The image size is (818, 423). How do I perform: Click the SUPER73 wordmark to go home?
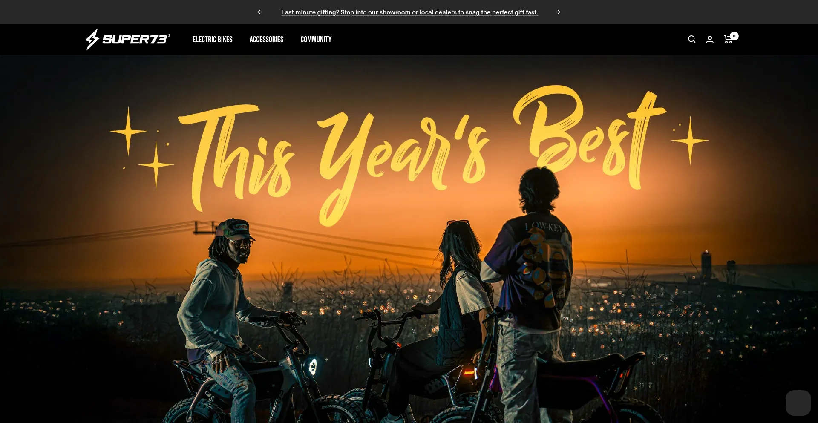pyautogui.click(x=135, y=39)
